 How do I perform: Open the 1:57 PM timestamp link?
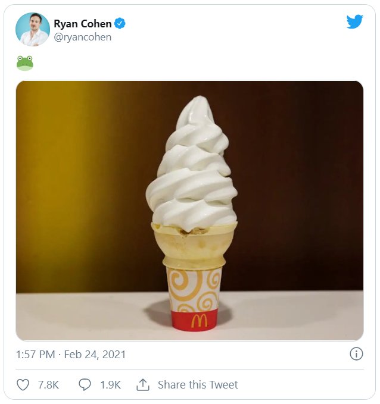(36, 354)
